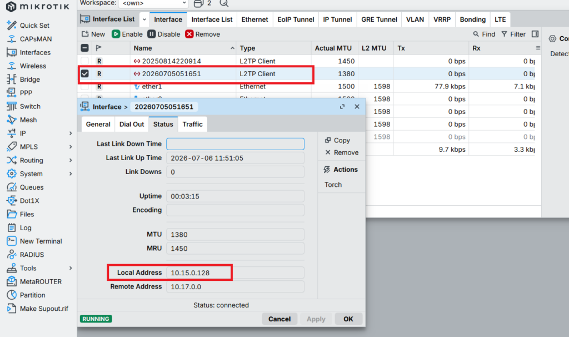Click Local Address field 10.15.0.128

pos(235,272)
